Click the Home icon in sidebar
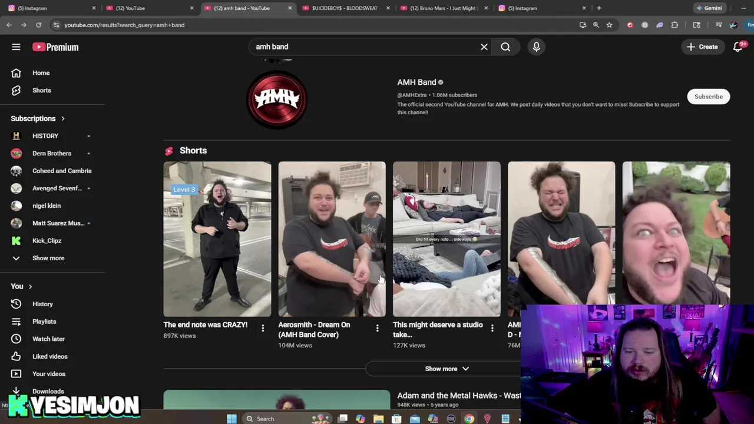The height and width of the screenshot is (424, 754). [x=16, y=73]
